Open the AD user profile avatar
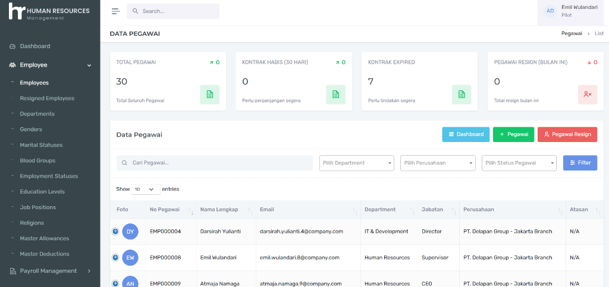The image size is (609, 287). click(550, 11)
